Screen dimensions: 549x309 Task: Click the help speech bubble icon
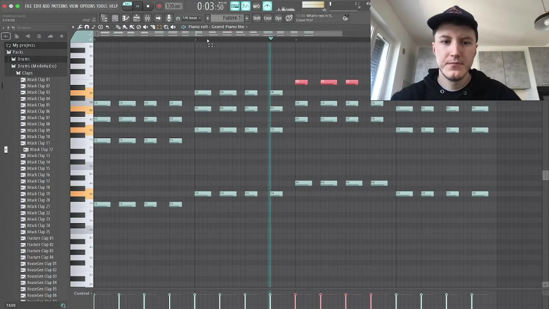point(289,18)
